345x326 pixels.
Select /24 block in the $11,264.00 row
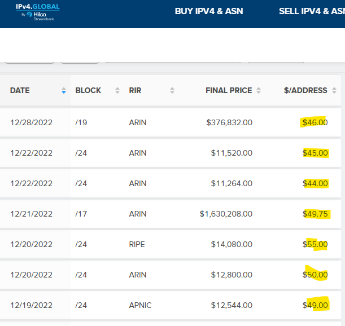click(x=81, y=183)
